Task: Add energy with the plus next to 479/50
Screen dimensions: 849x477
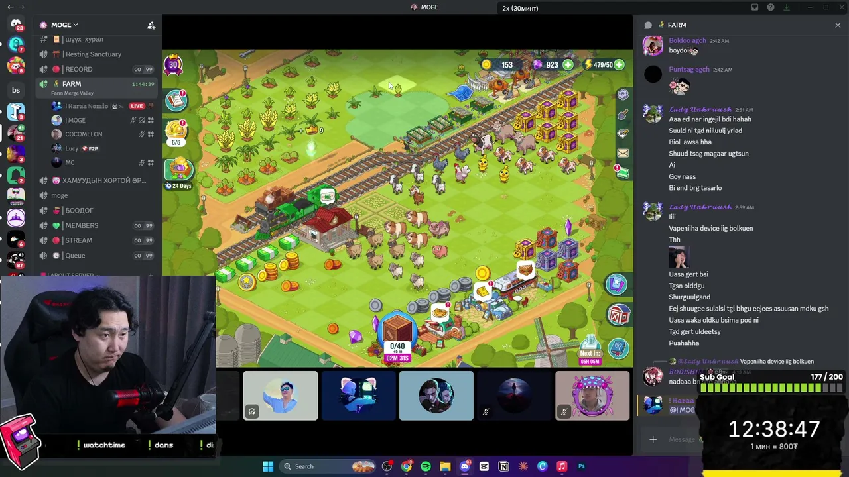Action: [x=619, y=65]
